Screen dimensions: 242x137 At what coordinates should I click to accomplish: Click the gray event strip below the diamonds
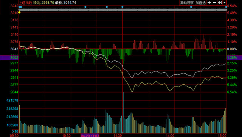coord(123,10)
